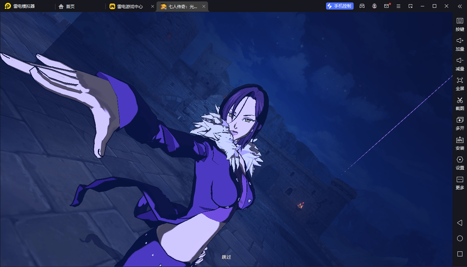
Task: Open the hamburger menu in title bar
Action: [x=398, y=6]
